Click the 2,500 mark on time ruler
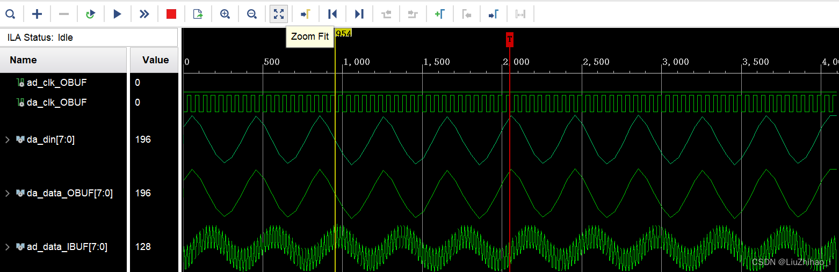839x272 pixels. point(596,62)
